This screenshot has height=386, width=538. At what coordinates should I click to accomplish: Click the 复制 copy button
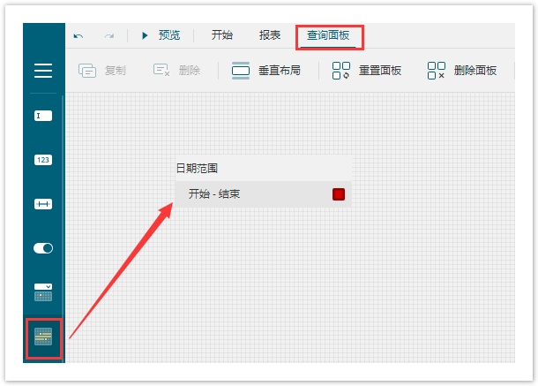[102, 71]
